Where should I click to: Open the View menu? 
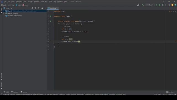13,2
